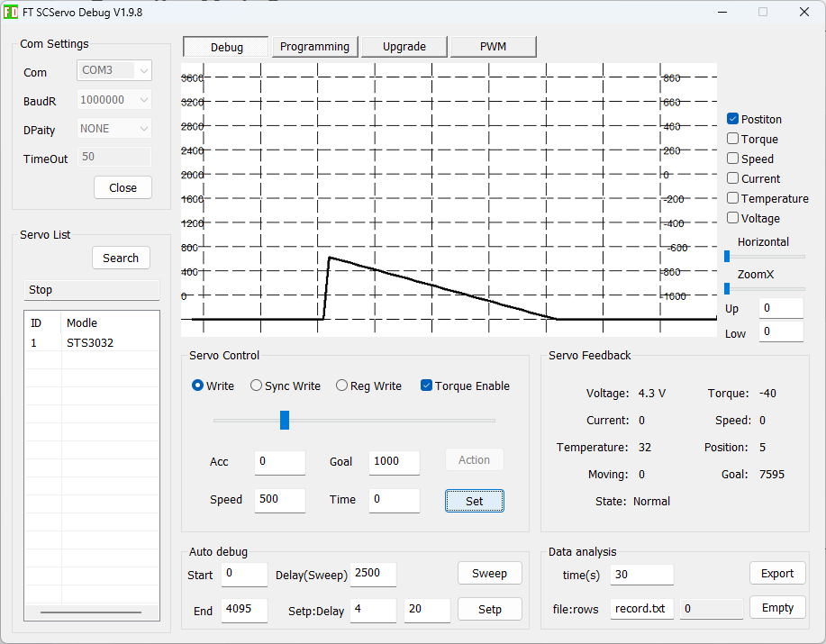This screenshot has width=826, height=644.
Task: Click the Horizontal slider handle
Action: click(x=727, y=257)
